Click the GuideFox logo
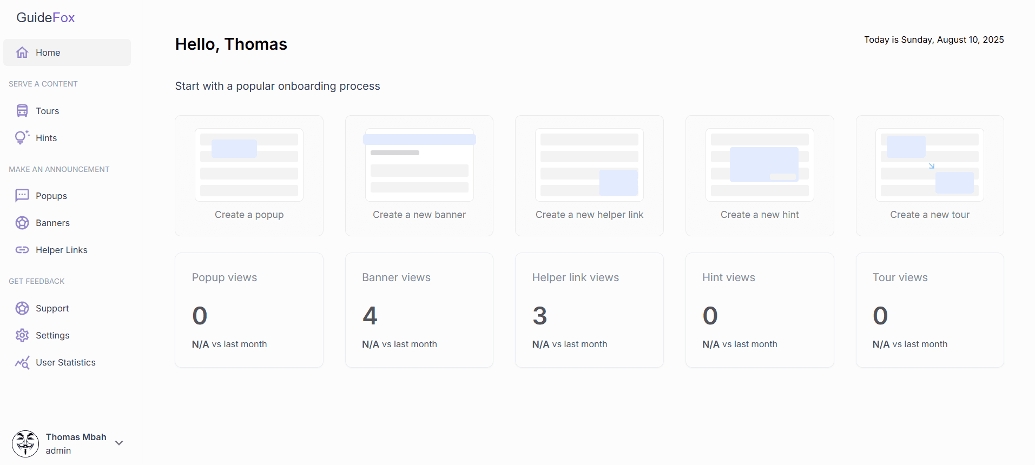 [45, 17]
